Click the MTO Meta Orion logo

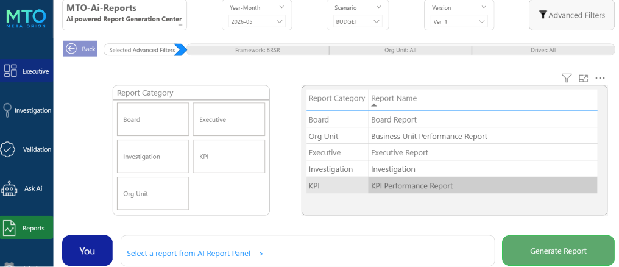click(x=26, y=18)
